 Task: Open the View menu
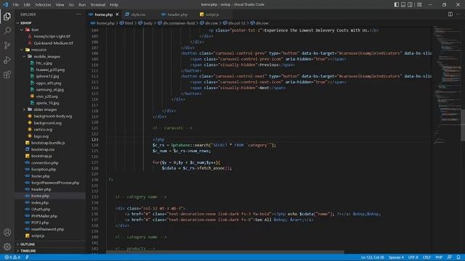coord(60,5)
